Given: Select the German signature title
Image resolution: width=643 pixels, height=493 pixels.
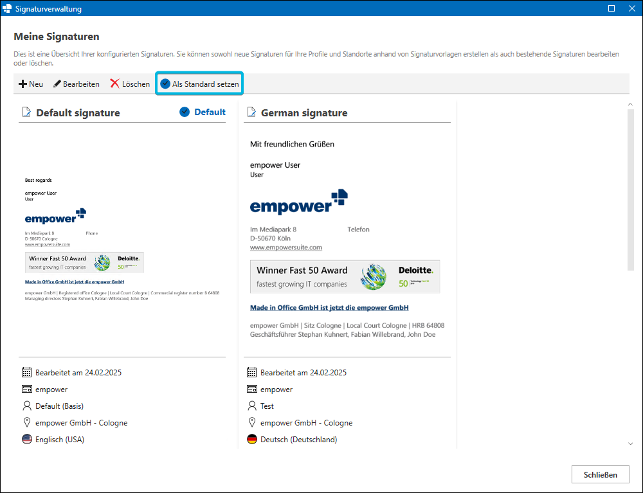Looking at the screenshot, I should coord(304,112).
